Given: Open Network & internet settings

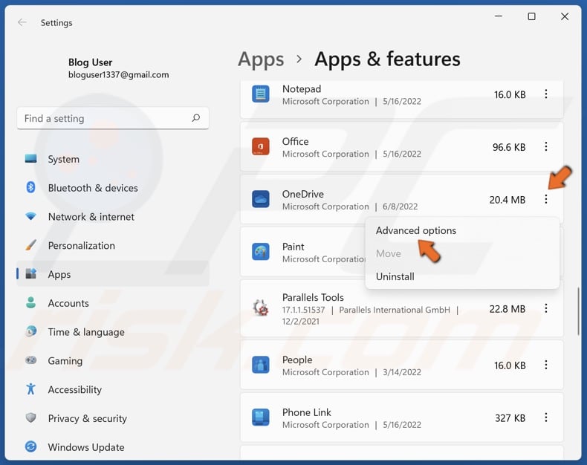Looking at the screenshot, I should point(112,217).
